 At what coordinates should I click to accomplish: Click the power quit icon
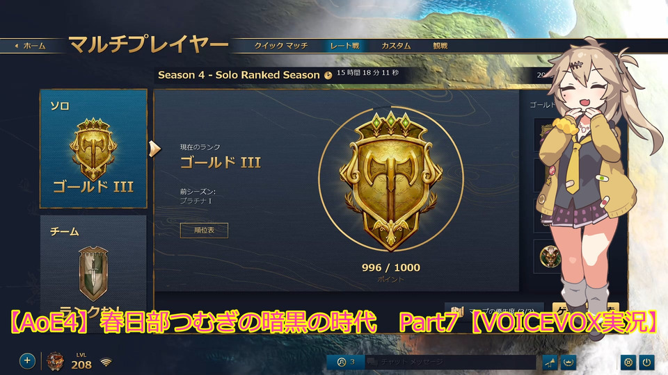coord(646,362)
